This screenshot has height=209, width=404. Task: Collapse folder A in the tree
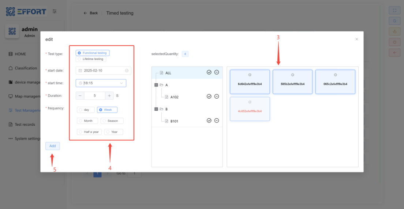click(157, 85)
